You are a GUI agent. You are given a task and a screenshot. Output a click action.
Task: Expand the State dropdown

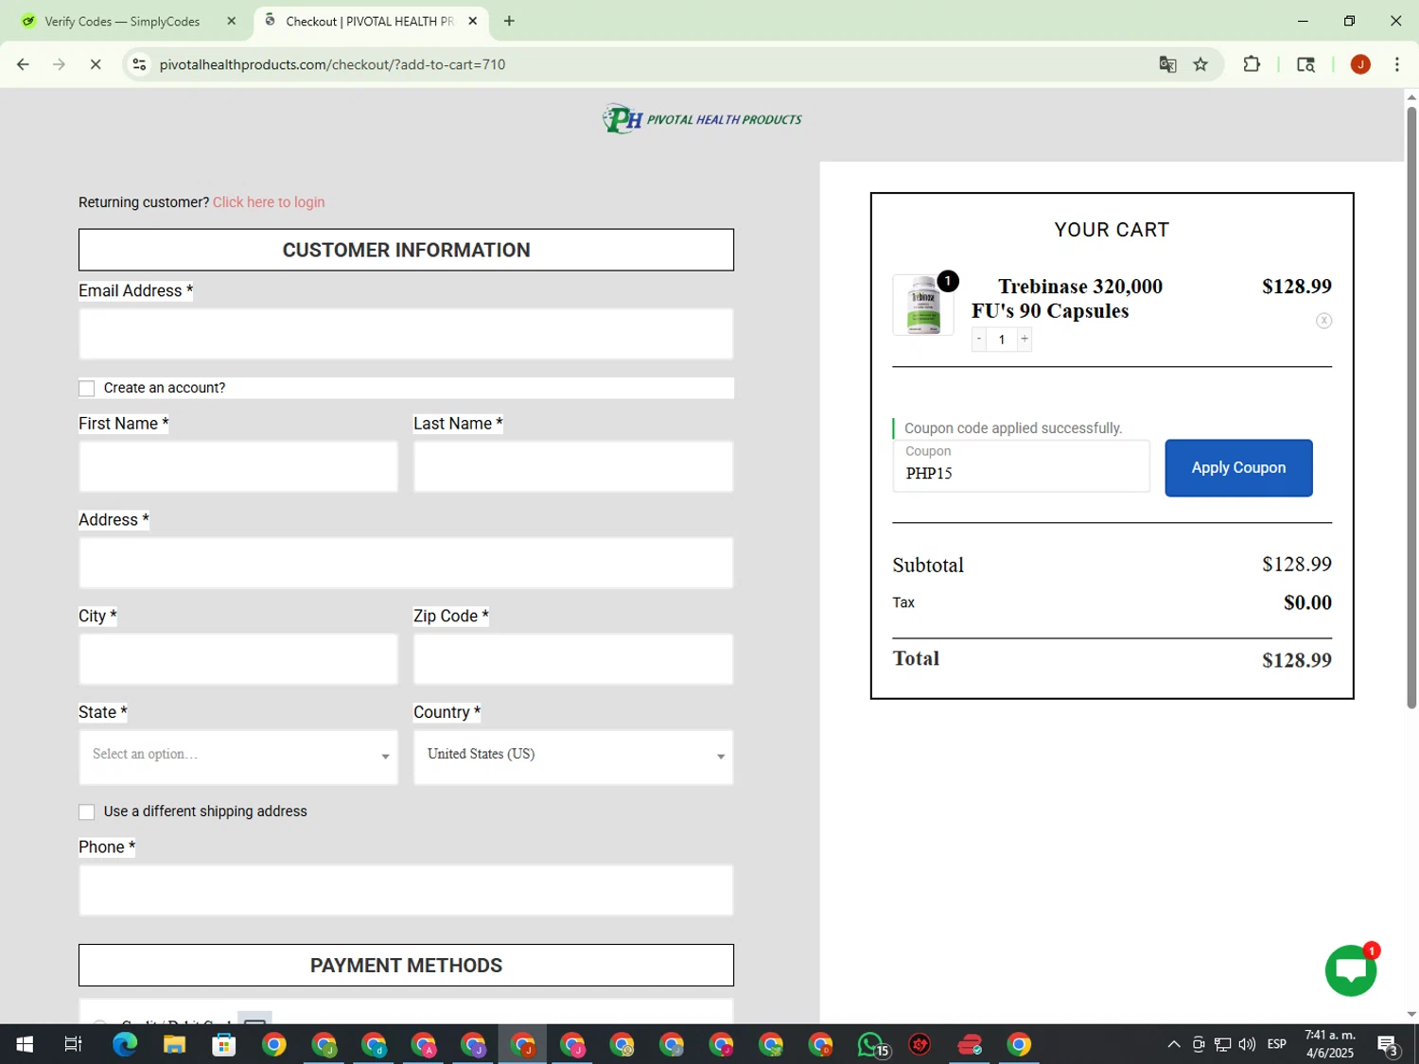238,757
